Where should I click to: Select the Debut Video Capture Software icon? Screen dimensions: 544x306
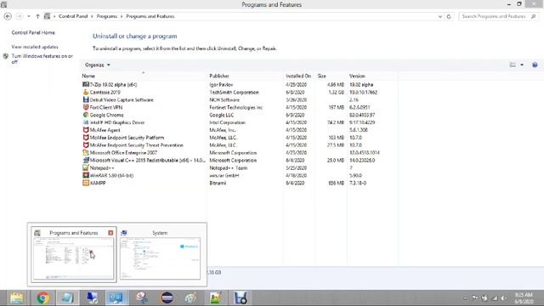tap(86, 99)
